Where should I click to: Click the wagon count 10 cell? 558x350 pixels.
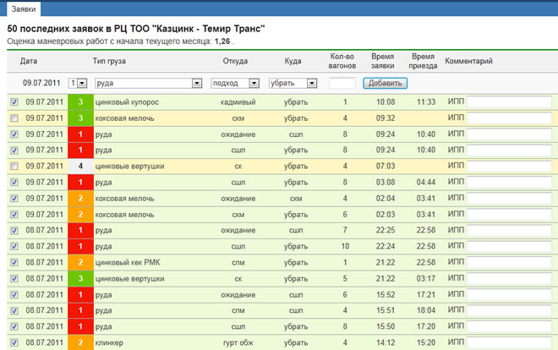[x=345, y=246]
